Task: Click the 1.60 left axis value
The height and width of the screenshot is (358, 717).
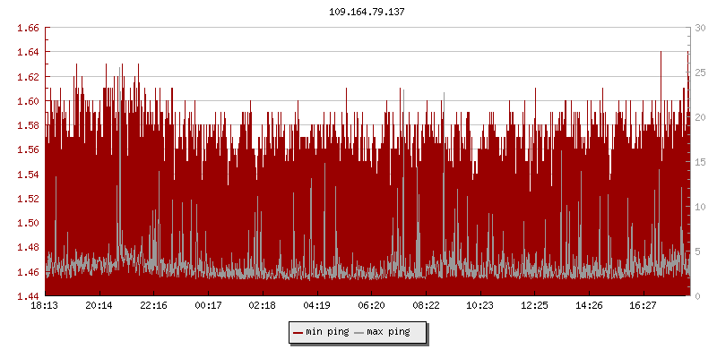Action: point(28,101)
